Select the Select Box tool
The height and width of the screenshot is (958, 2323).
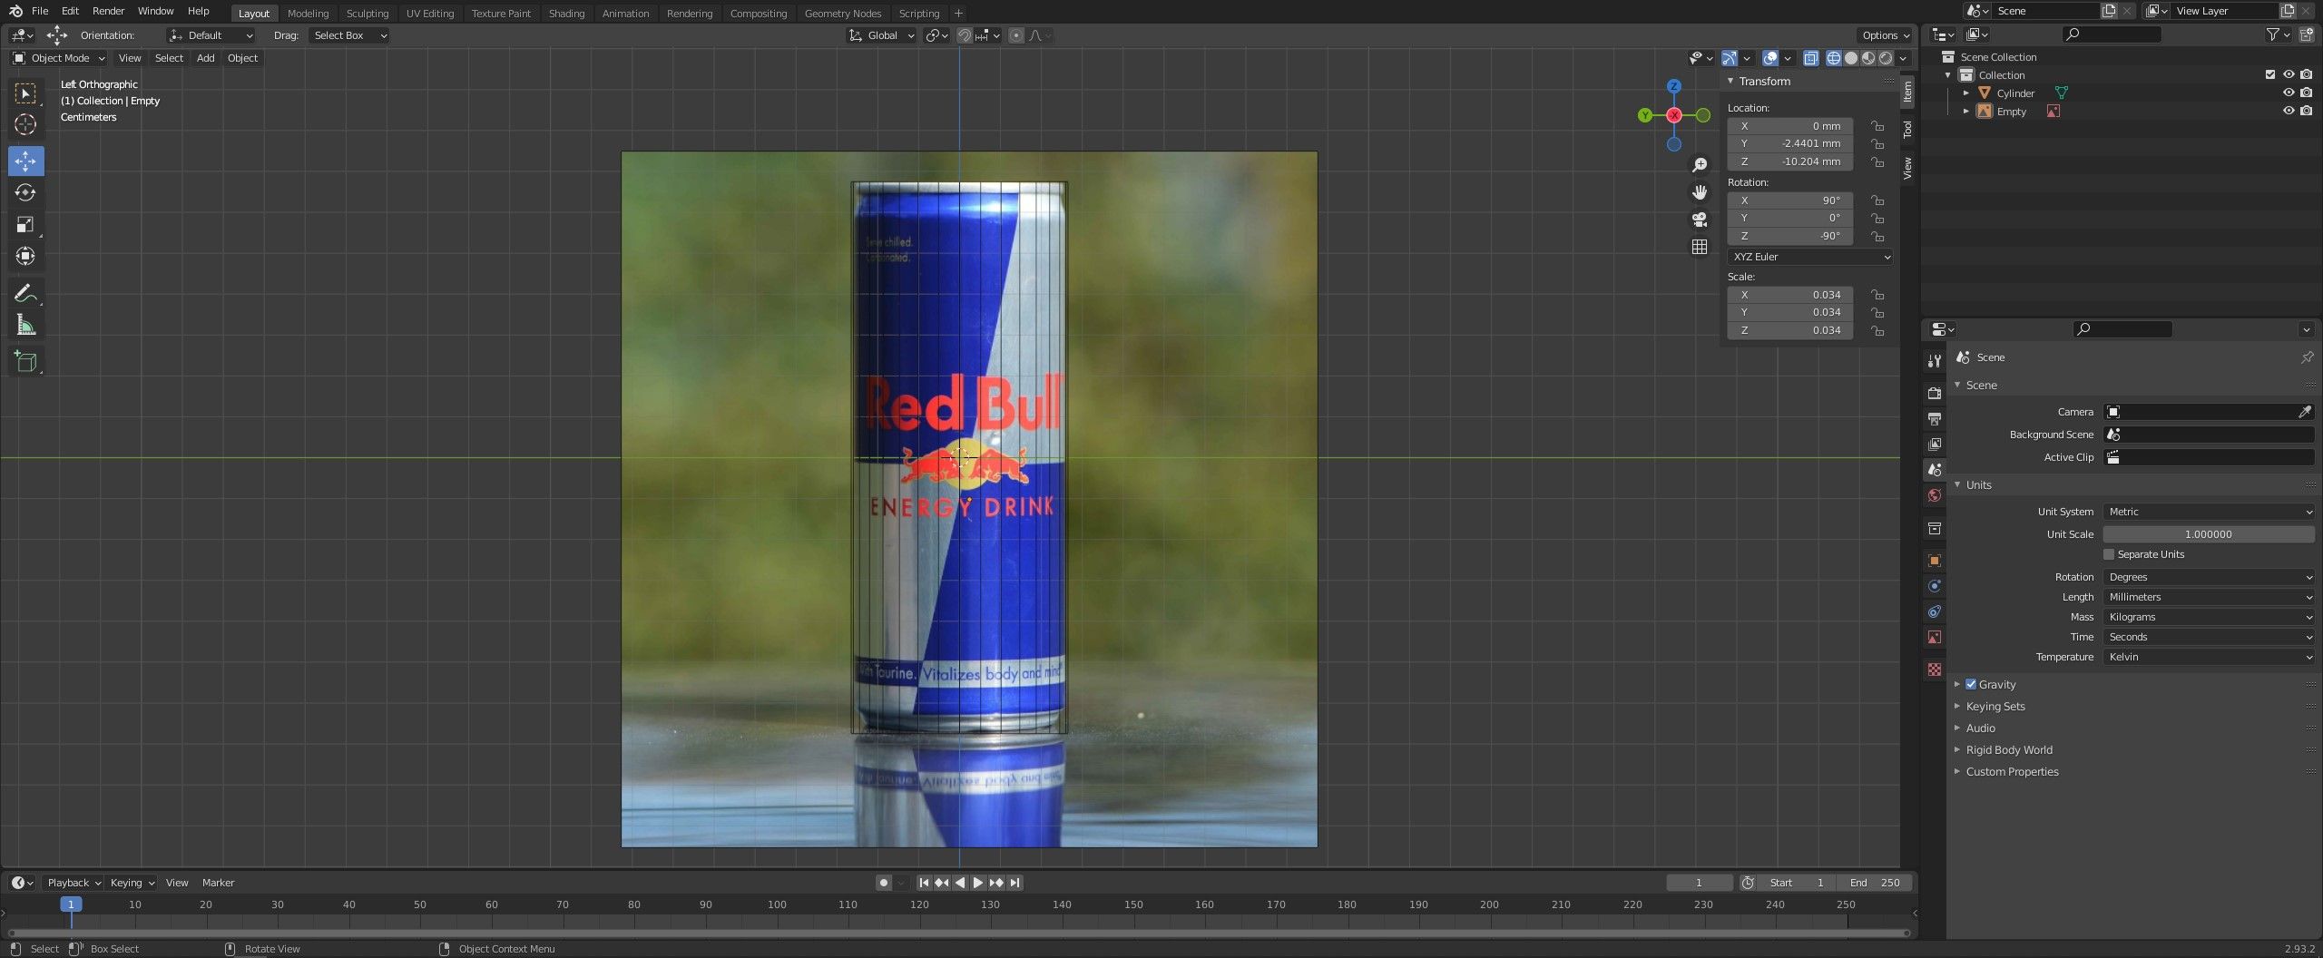point(25,93)
